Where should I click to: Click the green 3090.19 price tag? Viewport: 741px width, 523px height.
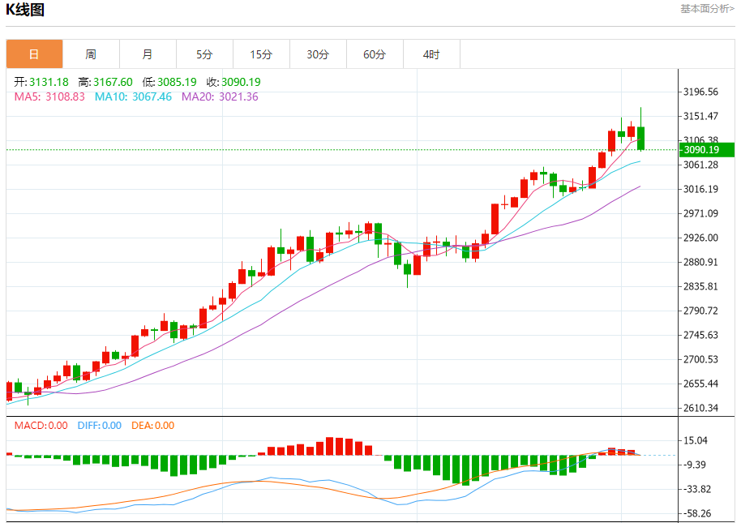point(707,150)
